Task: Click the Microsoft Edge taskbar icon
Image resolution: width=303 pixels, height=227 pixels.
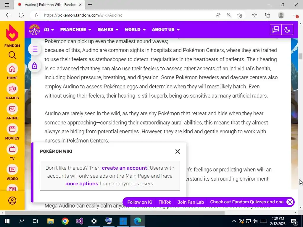Action: 137,221
